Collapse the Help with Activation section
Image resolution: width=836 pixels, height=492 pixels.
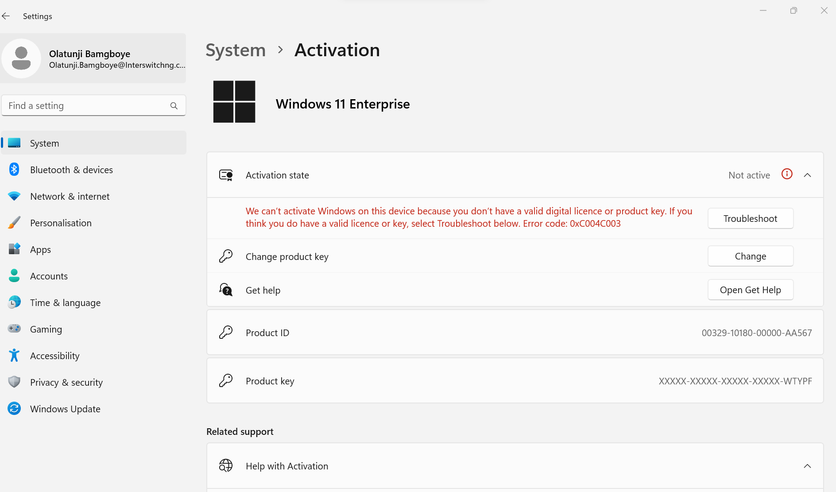click(x=807, y=466)
